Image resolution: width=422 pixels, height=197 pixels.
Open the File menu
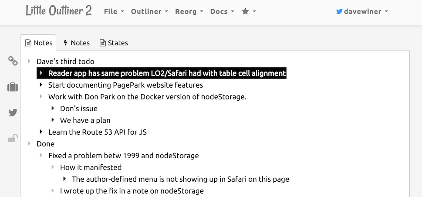click(x=114, y=12)
